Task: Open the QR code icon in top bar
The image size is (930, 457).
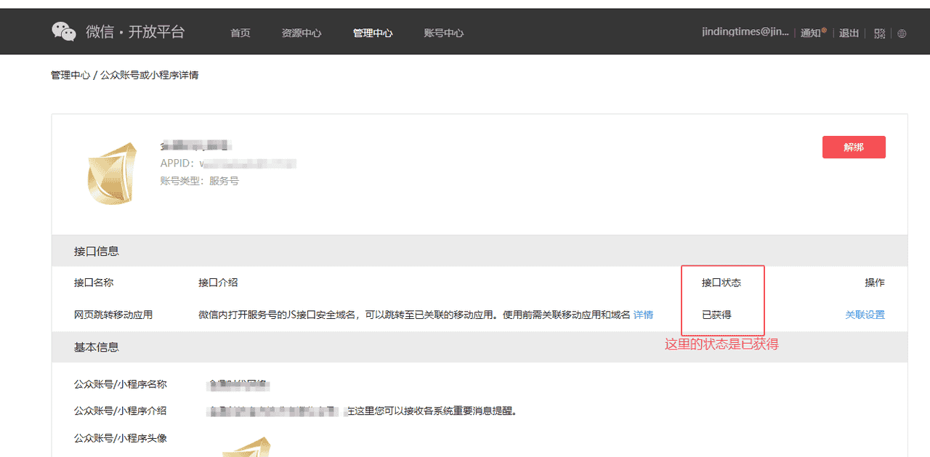Action: (879, 33)
